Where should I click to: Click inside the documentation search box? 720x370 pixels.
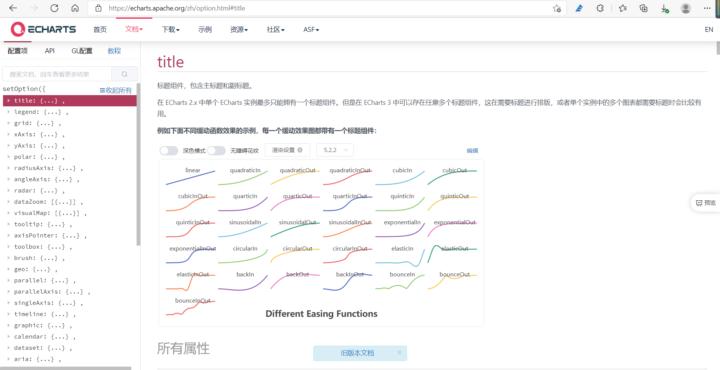56,74
